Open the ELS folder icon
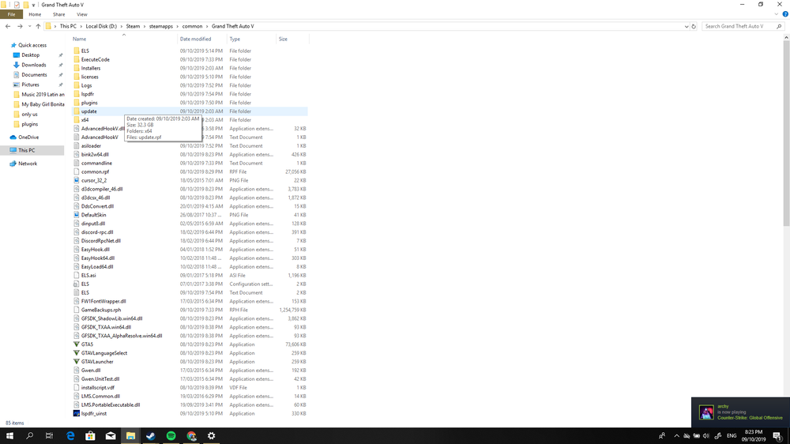Viewport: 790px width, 444px height. 77,51
